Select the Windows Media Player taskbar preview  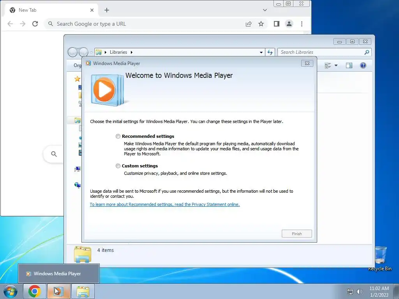pyautogui.click(x=59, y=274)
